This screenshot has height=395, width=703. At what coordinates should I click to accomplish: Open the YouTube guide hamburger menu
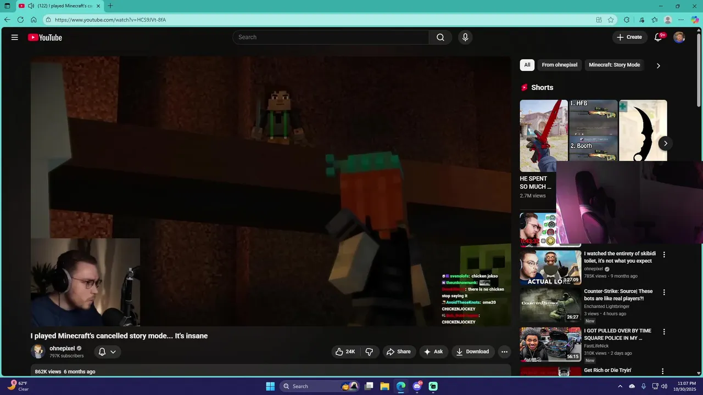(x=15, y=37)
